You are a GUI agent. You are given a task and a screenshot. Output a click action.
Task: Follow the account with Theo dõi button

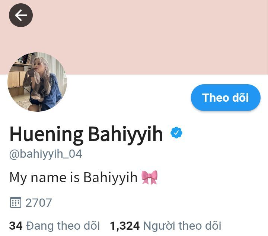(x=226, y=98)
